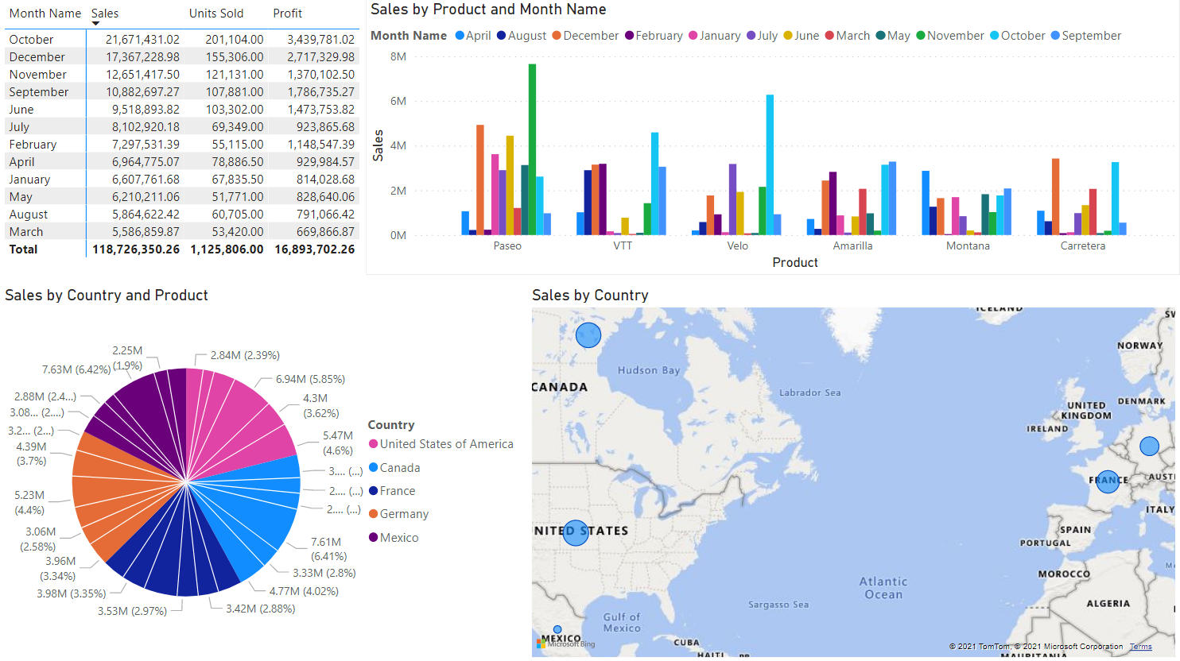
Task: Click the Month Name column header
Action: point(45,14)
